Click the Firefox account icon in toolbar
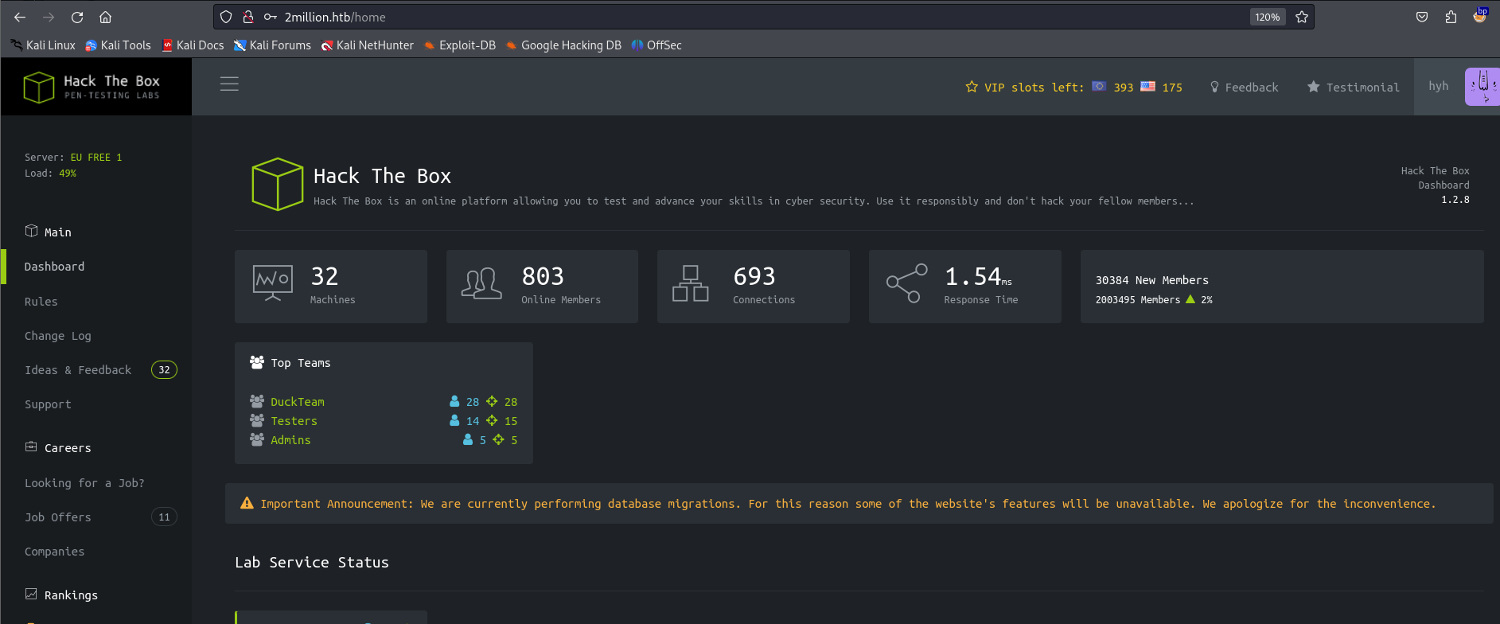Screen dimensions: 1500x624 [1480, 16]
